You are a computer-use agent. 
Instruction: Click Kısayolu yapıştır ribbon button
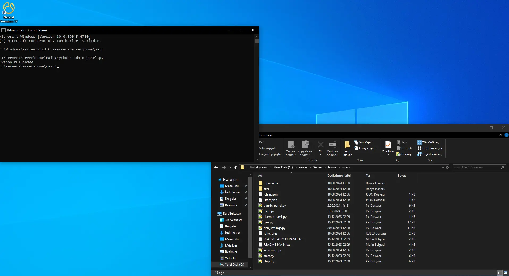pyautogui.click(x=270, y=154)
